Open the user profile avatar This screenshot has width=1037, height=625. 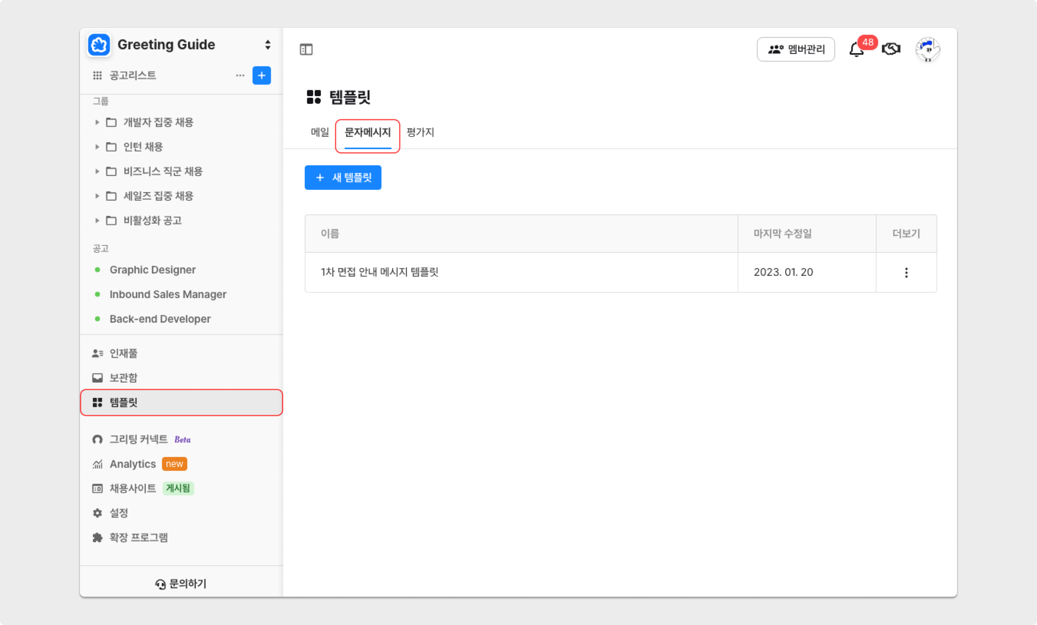[x=927, y=49]
